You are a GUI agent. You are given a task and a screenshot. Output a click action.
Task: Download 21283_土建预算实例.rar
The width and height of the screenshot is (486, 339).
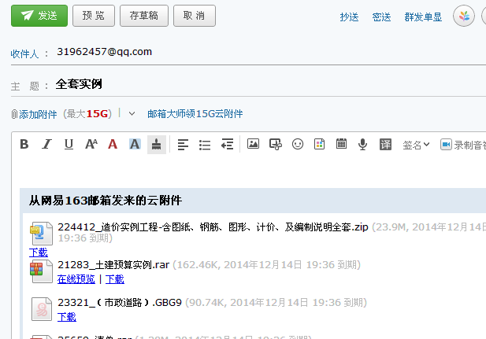(x=115, y=279)
